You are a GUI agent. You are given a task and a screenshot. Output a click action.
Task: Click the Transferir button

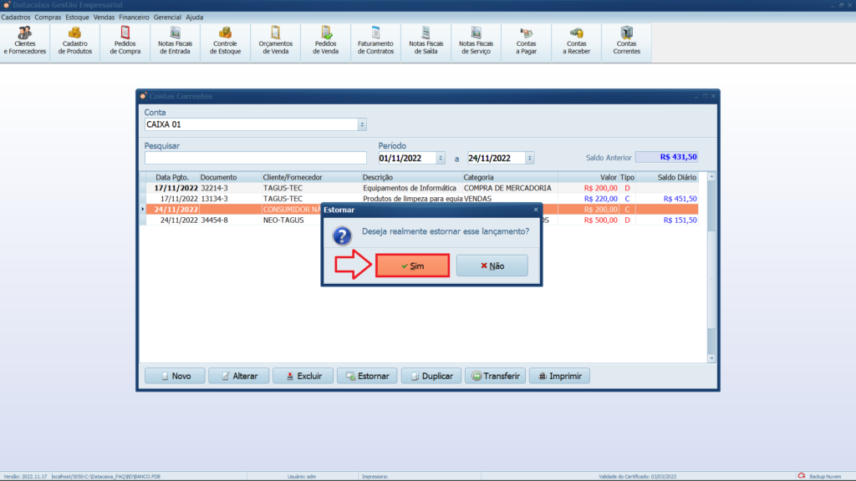tap(497, 376)
